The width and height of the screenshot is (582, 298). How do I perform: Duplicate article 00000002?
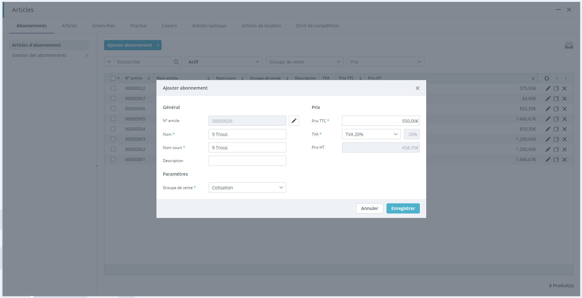(x=556, y=149)
